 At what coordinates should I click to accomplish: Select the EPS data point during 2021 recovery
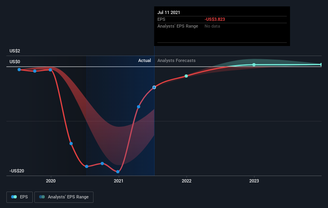(x=139, y=107)
